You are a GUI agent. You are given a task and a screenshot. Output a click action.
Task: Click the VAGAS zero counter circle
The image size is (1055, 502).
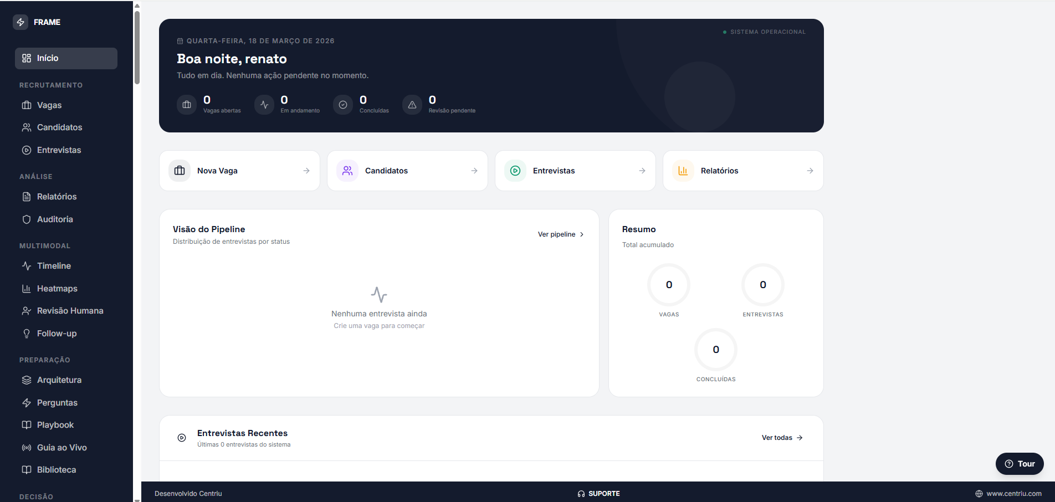pos(669,285)
